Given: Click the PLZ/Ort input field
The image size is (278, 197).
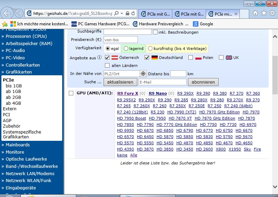Looking at the screenshot, I should pyautogui.click(x=122, y=74).
